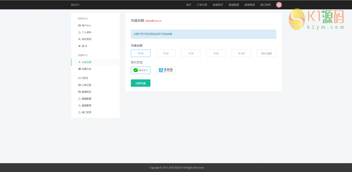Click the 退出 logout icon
The width and height of the screenshot is (352, 172).
[x=79, y=46]
